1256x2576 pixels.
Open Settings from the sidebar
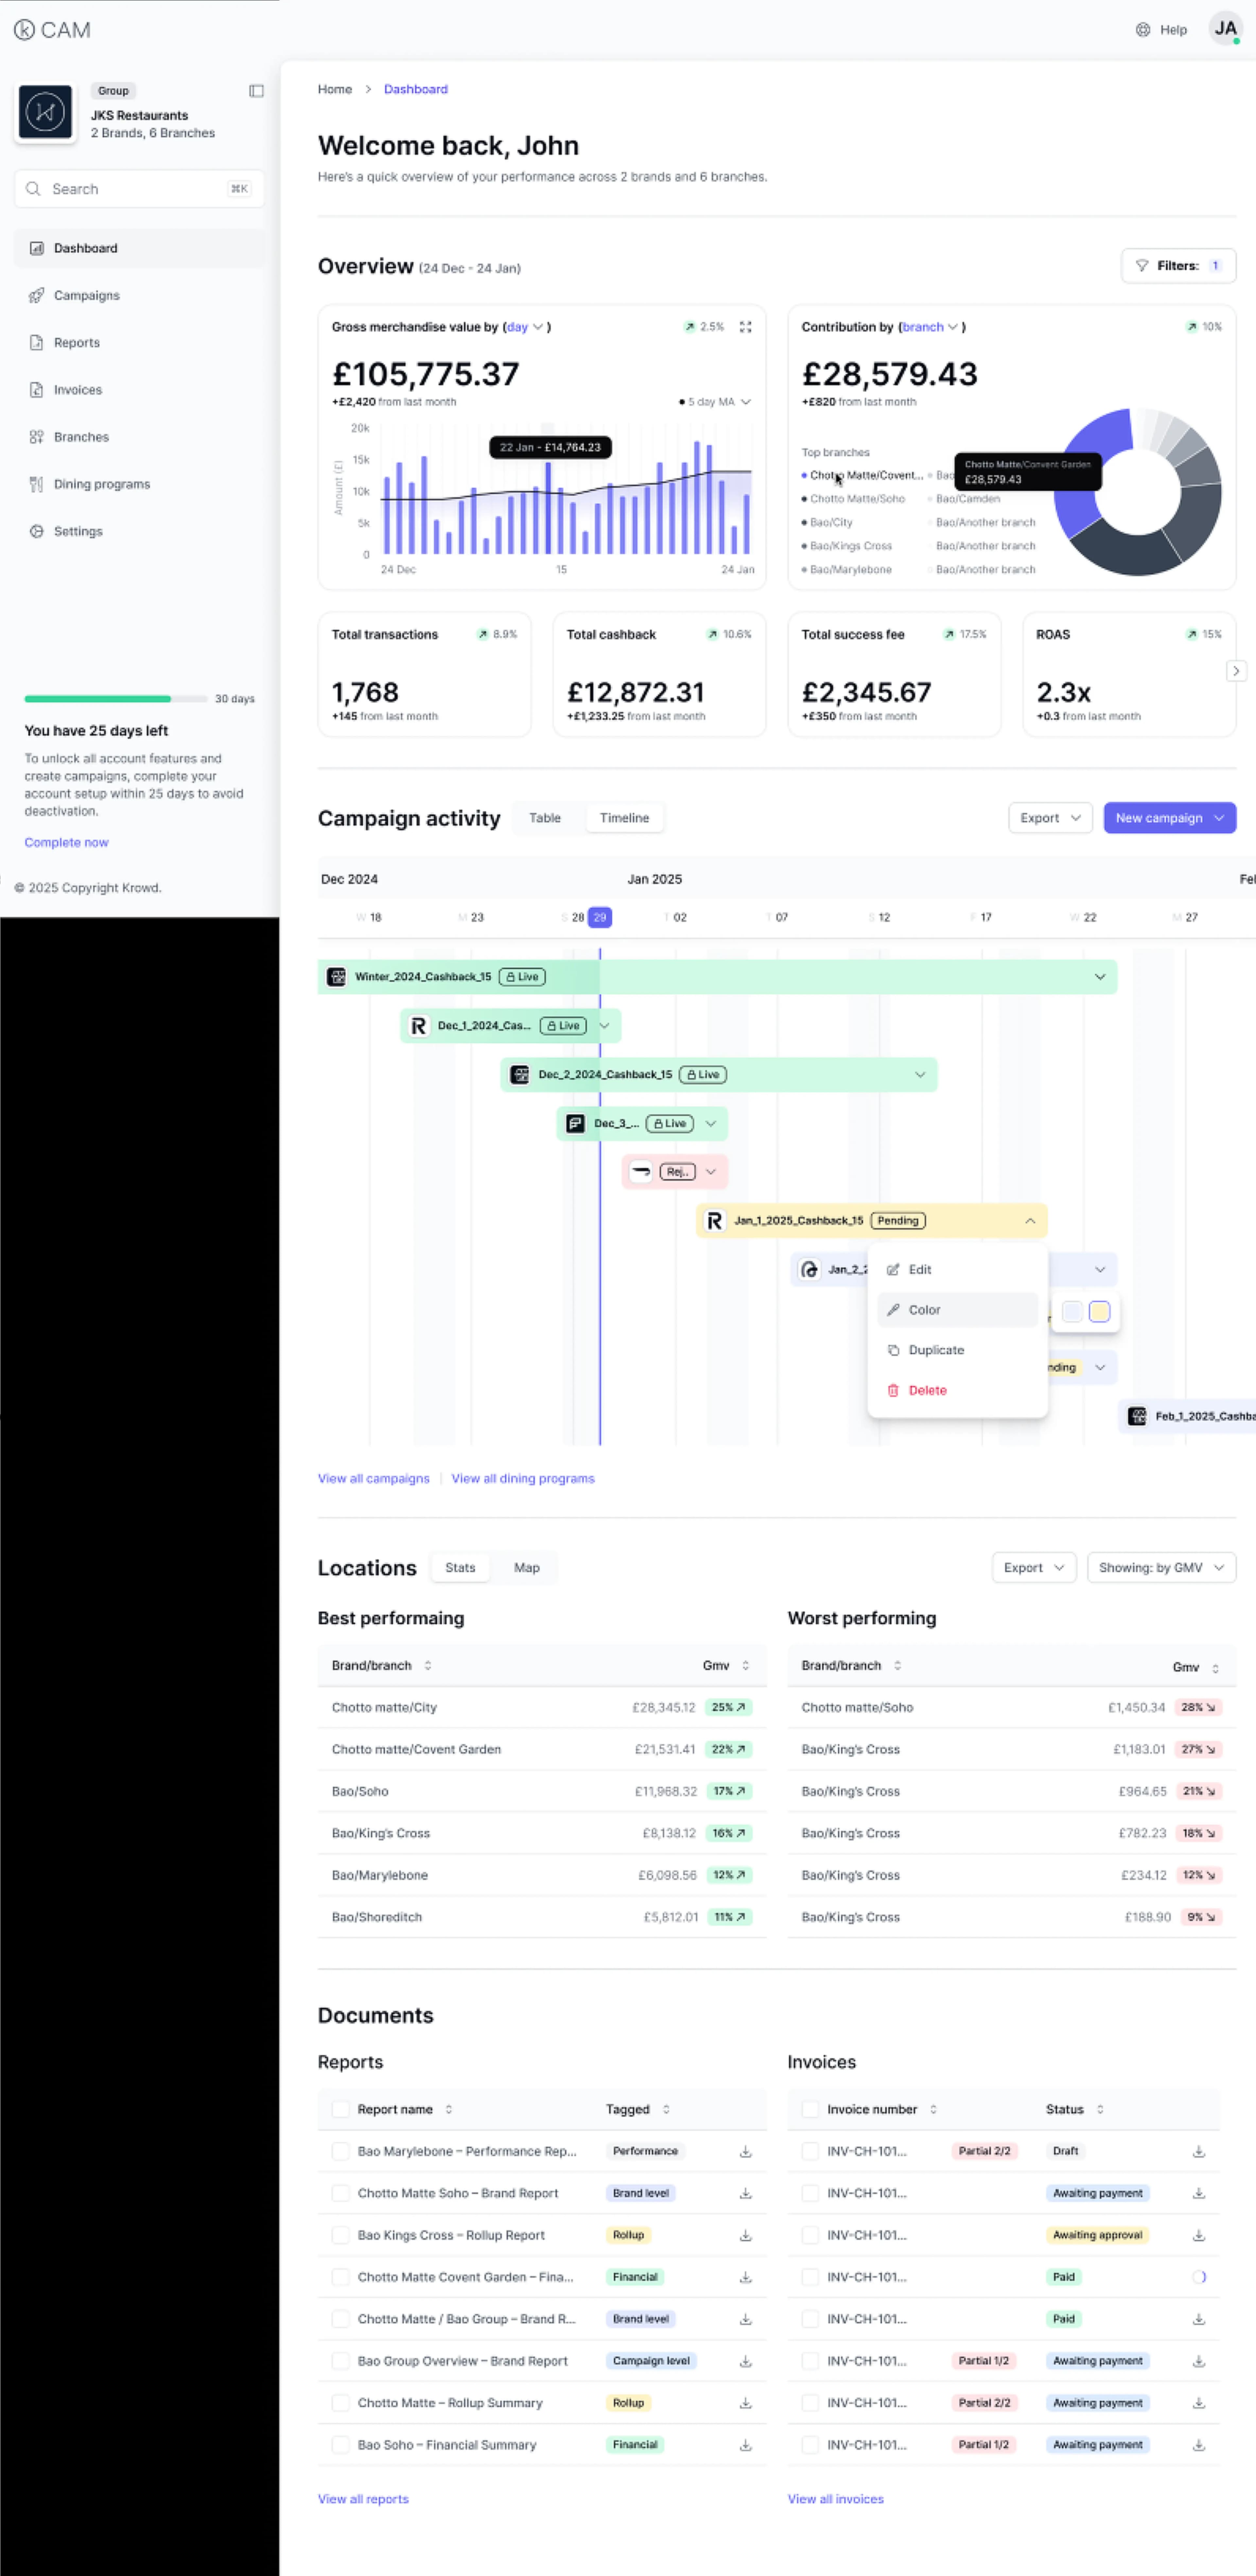click(78, 531)
